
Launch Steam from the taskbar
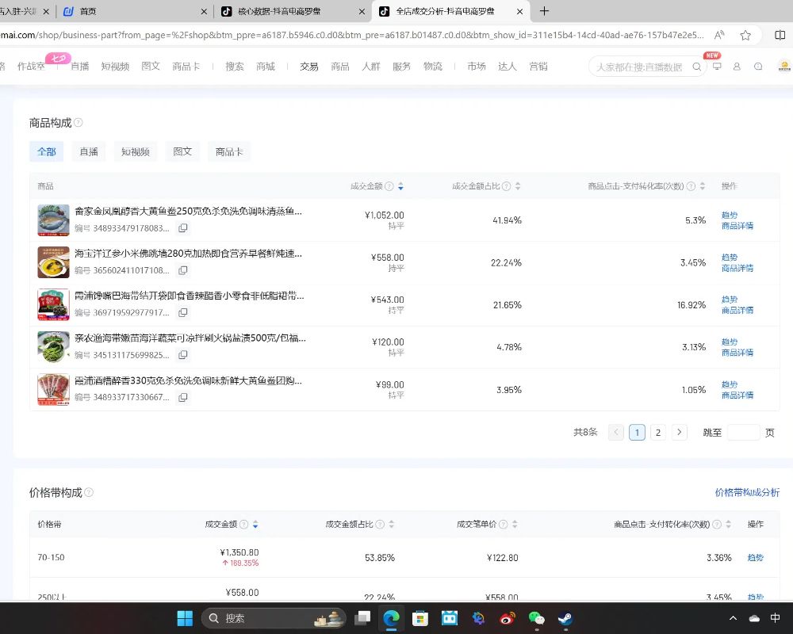point(565,618)
